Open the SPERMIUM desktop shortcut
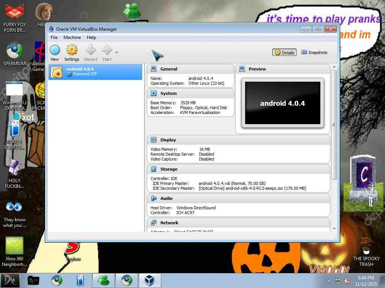This screenshot has width=385, height=288. pyautogui.click(x=15, y=54)
